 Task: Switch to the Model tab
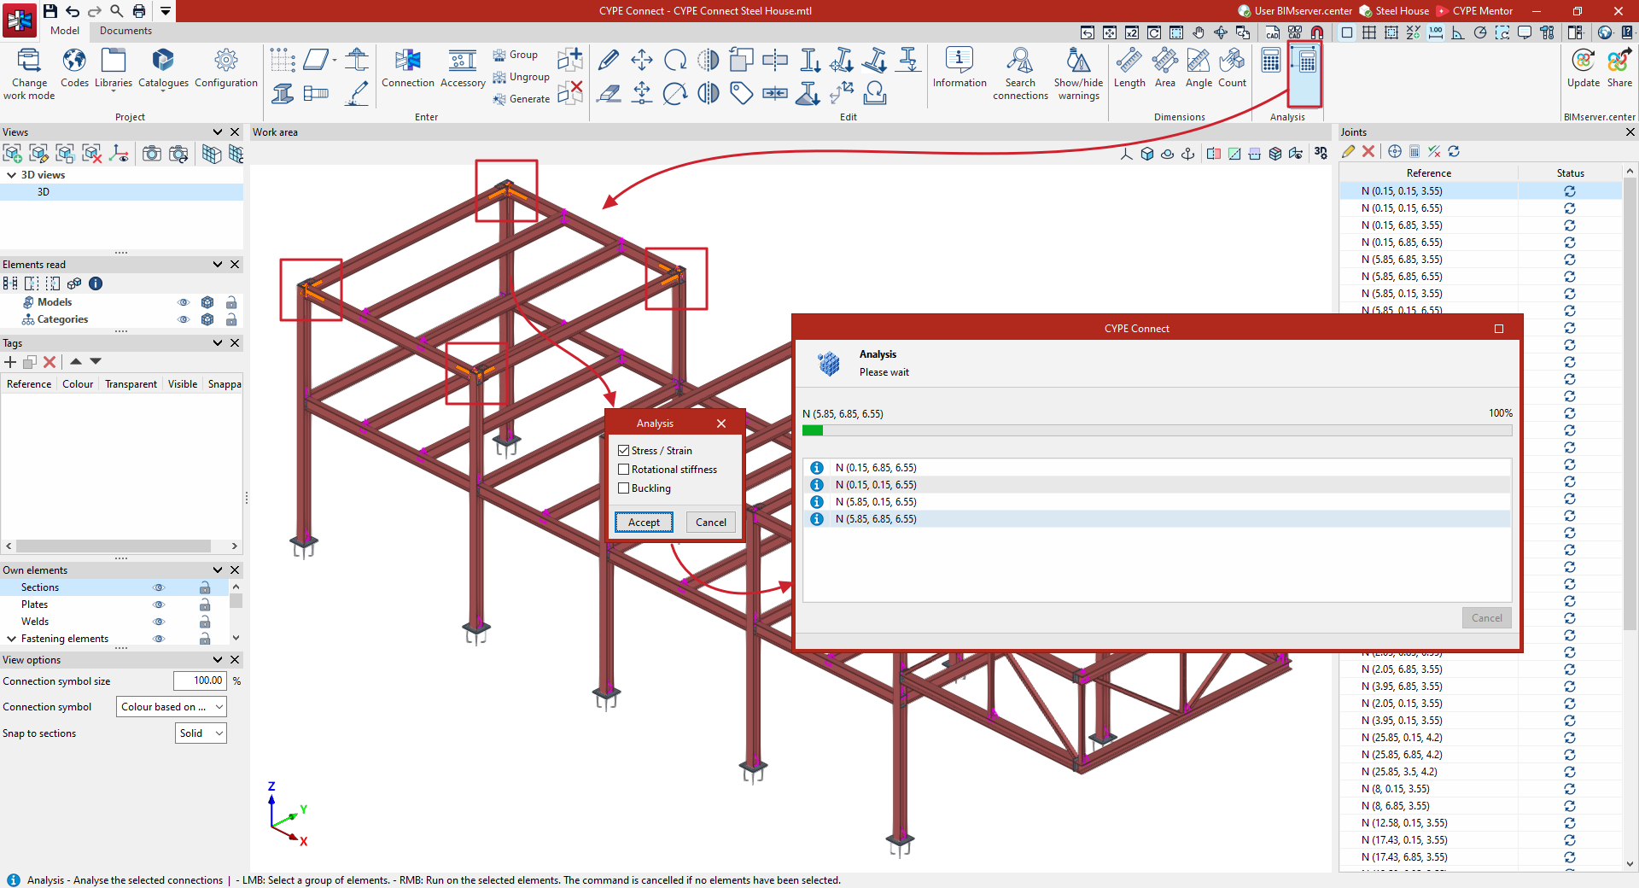tap(65, 31)
